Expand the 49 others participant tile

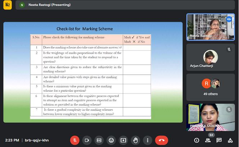tap(210, 87)
